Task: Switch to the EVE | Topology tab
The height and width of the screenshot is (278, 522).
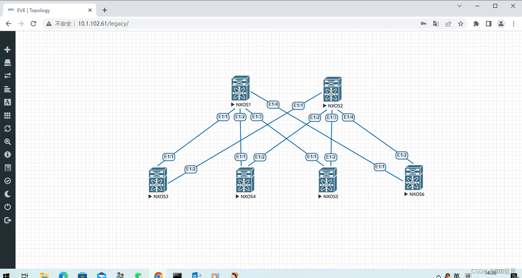Action: pos(47,10)
